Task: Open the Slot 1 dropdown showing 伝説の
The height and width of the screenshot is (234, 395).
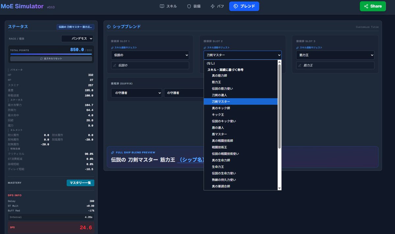Action: click(x=150, y=55)
